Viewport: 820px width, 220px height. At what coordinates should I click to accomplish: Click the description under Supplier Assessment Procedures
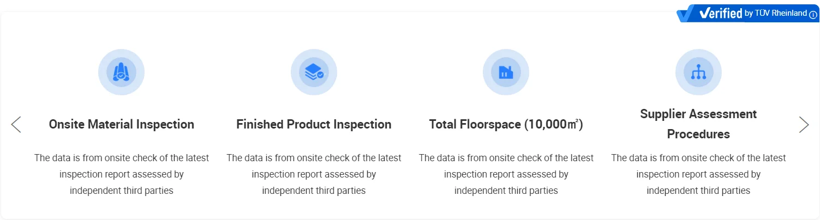(698, 174)
